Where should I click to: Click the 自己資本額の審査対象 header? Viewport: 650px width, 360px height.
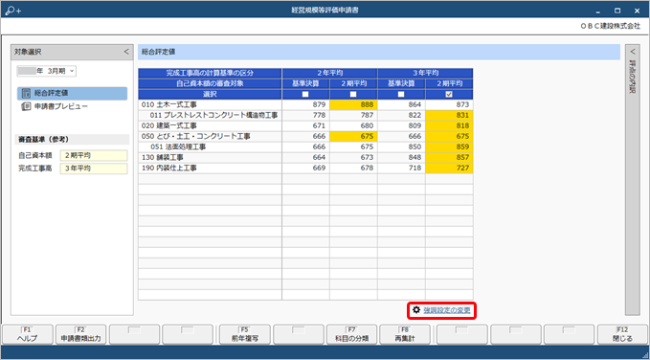(x=210, y=83)
